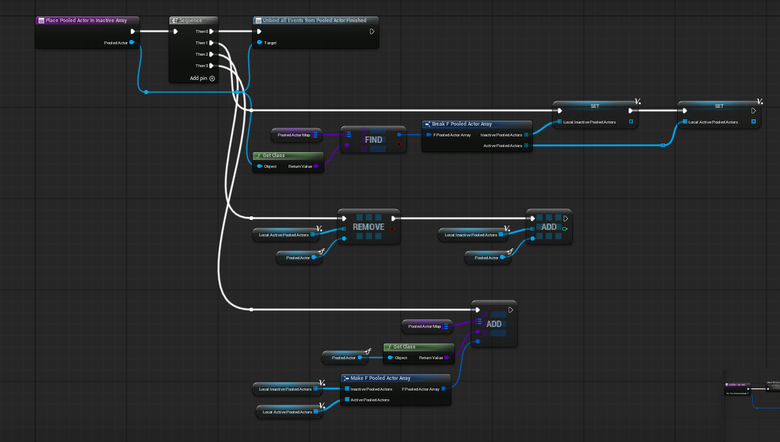780x442 pixels.
Task: Click the Then 1 exec pin on Sequence
Action: click(x=211, y=43)
